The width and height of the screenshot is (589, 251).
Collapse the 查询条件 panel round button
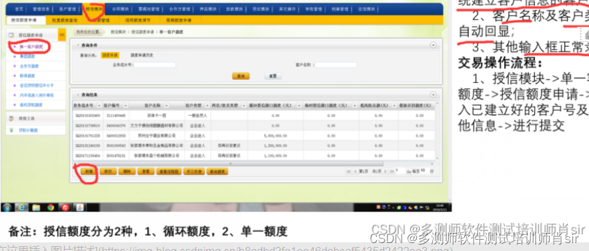(x=433, y=45)
